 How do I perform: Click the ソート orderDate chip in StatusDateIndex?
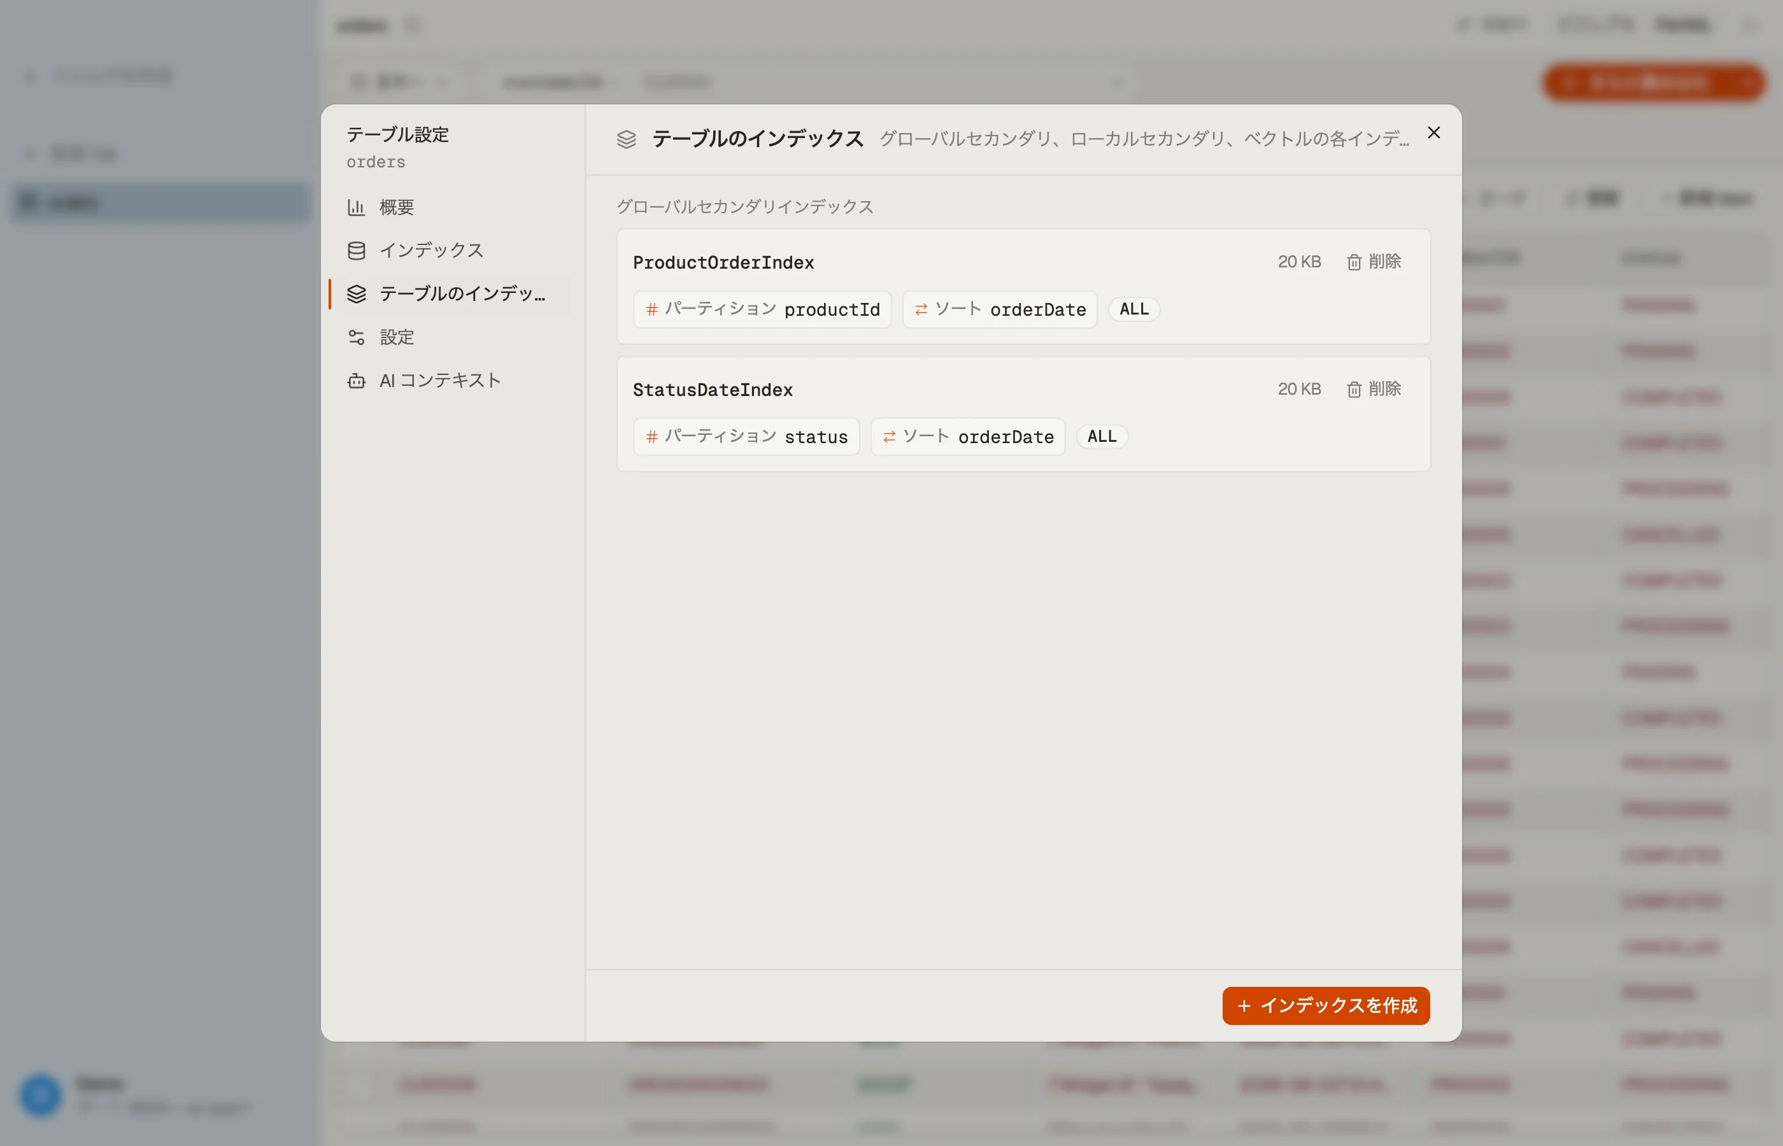pos(967,437)
